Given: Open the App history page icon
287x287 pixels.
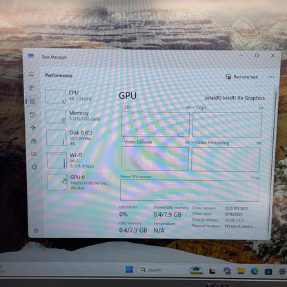Looking at the screenshot, I should [x=32, y=115].
